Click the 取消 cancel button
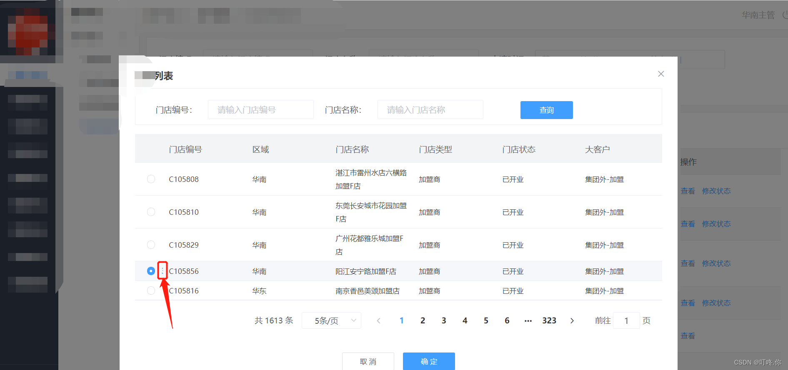This screenshot has height=370, width=788. pyautogui.click(x=368, y=361)
